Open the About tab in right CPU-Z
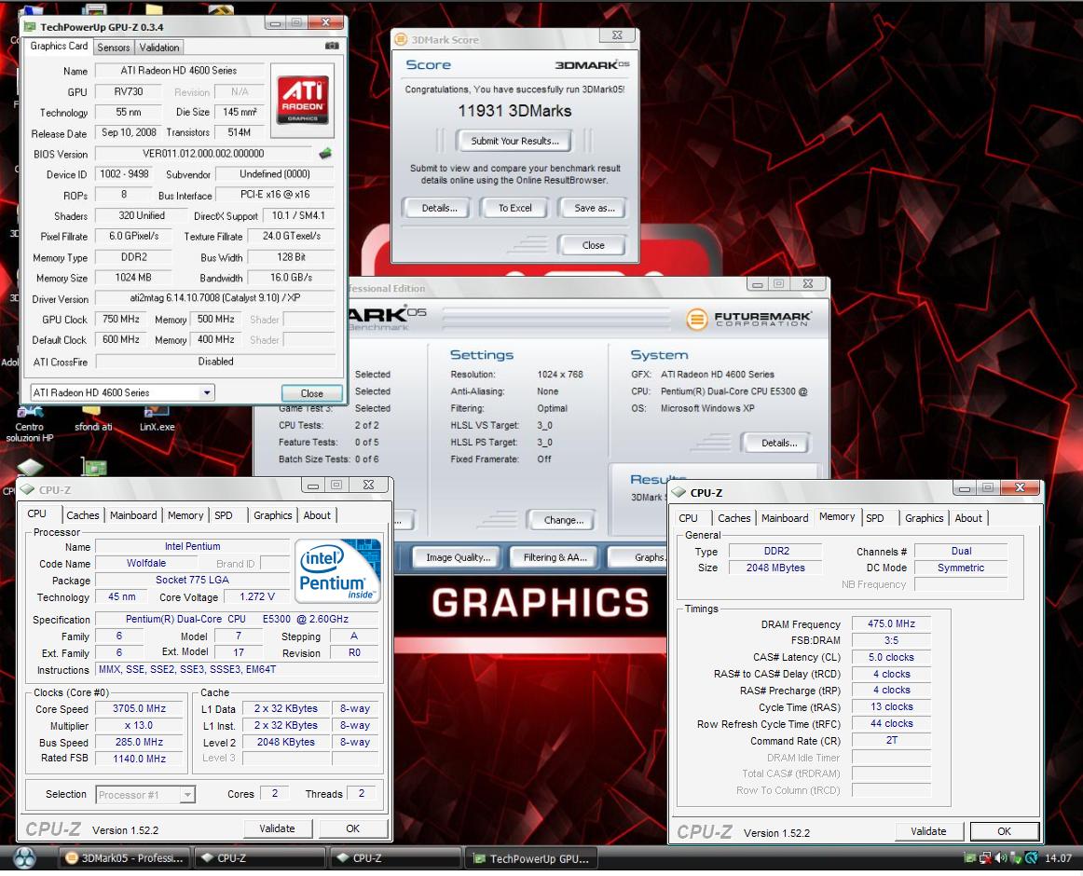Screen dimensions: 1083x876 [x=968, y=518]
